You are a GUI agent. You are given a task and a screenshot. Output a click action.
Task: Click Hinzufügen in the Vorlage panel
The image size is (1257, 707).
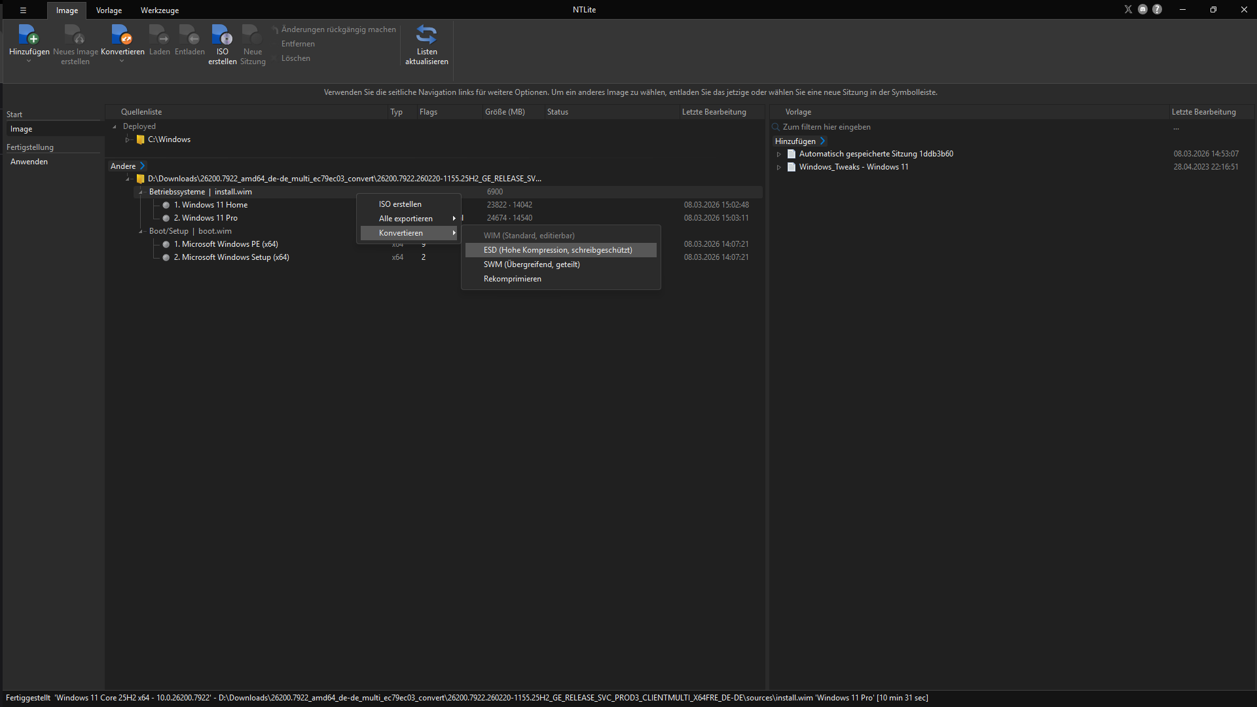pyautogui.click(x=800, y=141)
